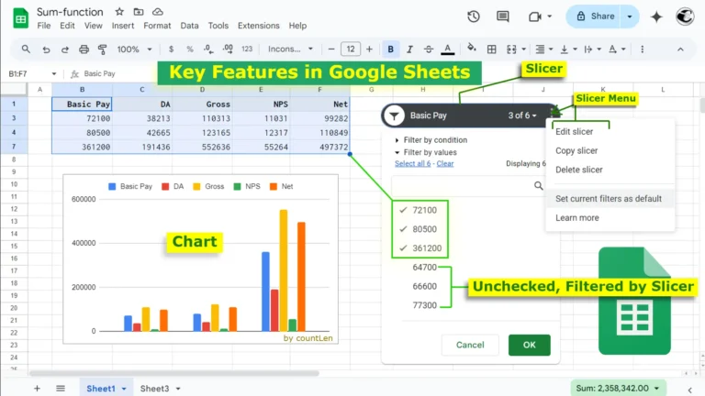Open text wrapping dropdown
705x396 pixels.
[x=593, y=49]
